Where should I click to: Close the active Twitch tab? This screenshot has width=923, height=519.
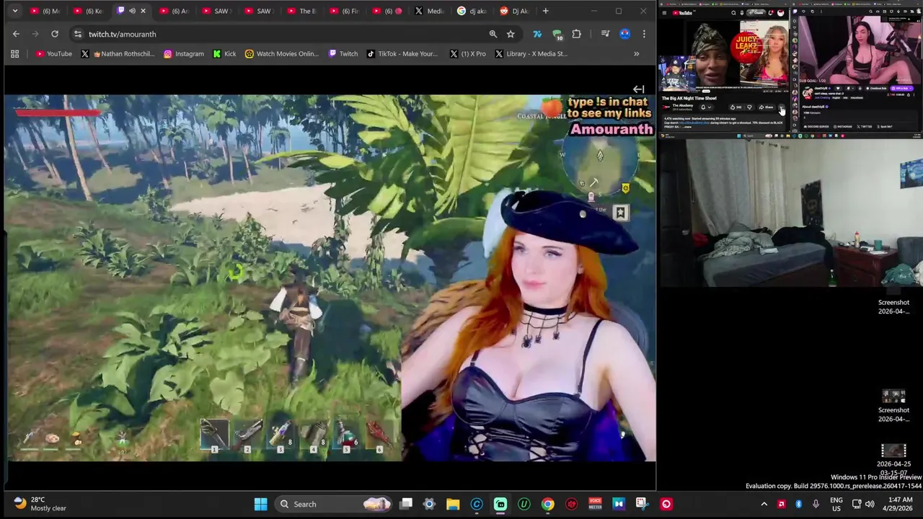tap(143, 11)
